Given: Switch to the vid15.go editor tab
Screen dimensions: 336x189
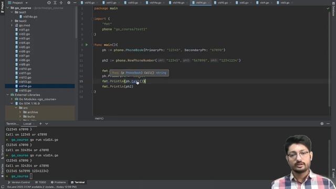Looking at the screenshot, I should point(223,3).
